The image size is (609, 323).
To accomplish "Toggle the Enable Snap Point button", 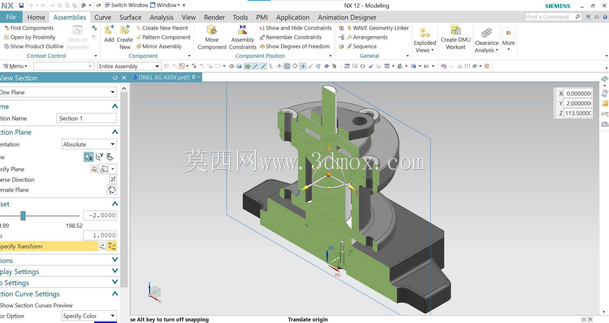I will click(x=247, y=66).
